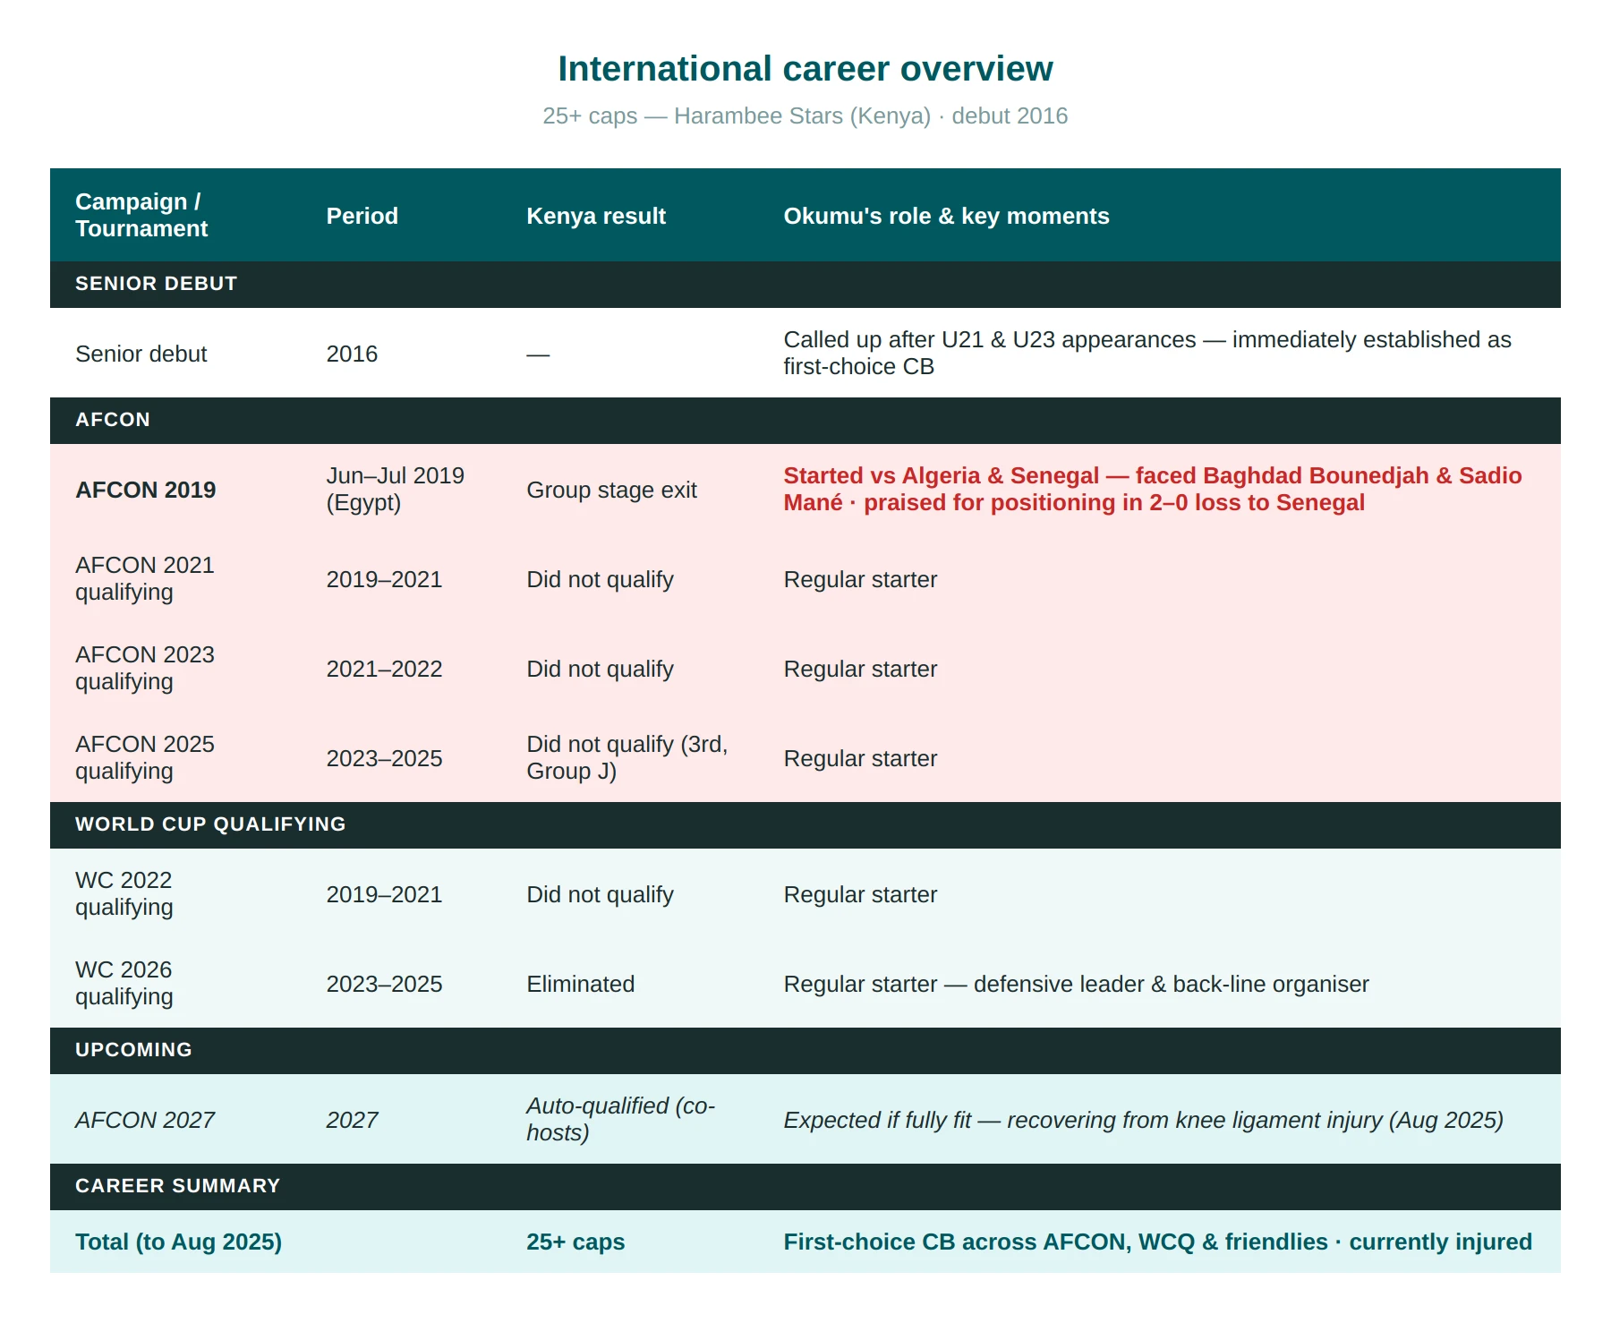
Task: Select "Regular starter" in AFCON 2025 qualifying row
Action: (860, 758)
